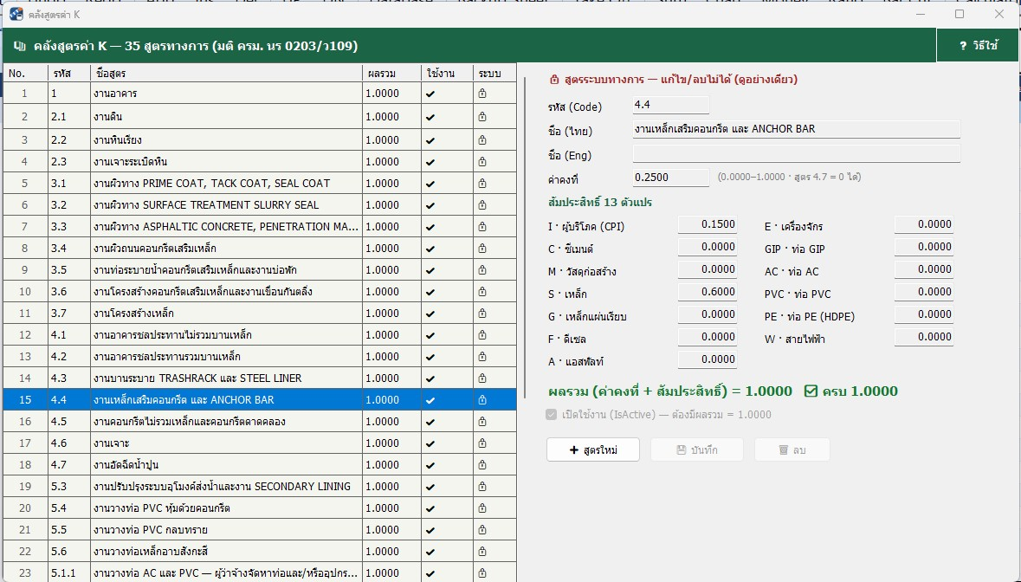Select row 3.3 ASPHALTIC CONCRETE formula
Viewport: 1021px width, 582px height.
(x=260, y=227)
